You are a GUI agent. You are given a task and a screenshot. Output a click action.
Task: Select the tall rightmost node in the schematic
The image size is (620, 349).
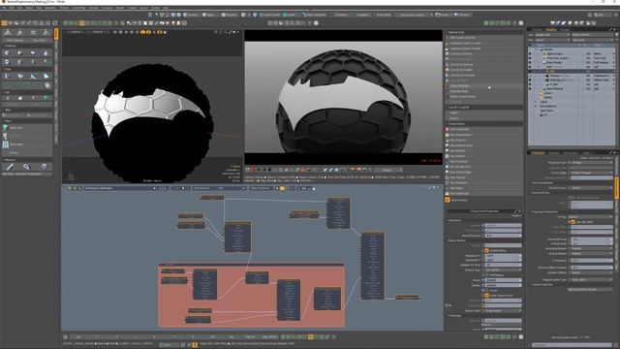[372, 266]
